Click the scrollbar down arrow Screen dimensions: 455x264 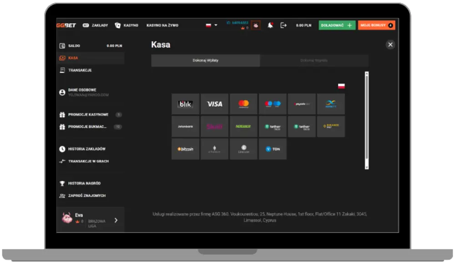(367, 167)
